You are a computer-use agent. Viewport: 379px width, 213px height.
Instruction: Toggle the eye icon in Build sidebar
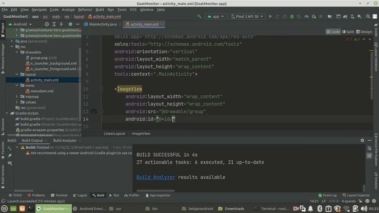[9, 163]
